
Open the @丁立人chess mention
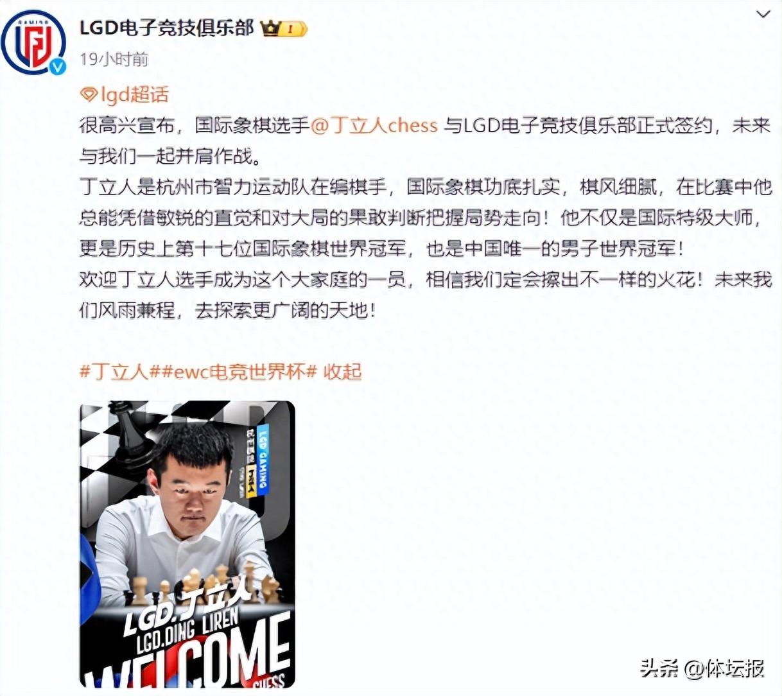pyautogui.click(x=374, y=125)
